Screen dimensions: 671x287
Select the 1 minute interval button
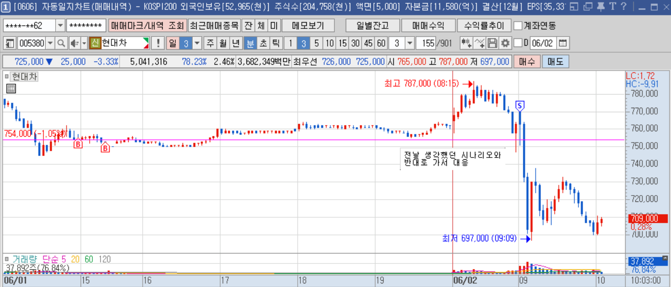(290, 43)
